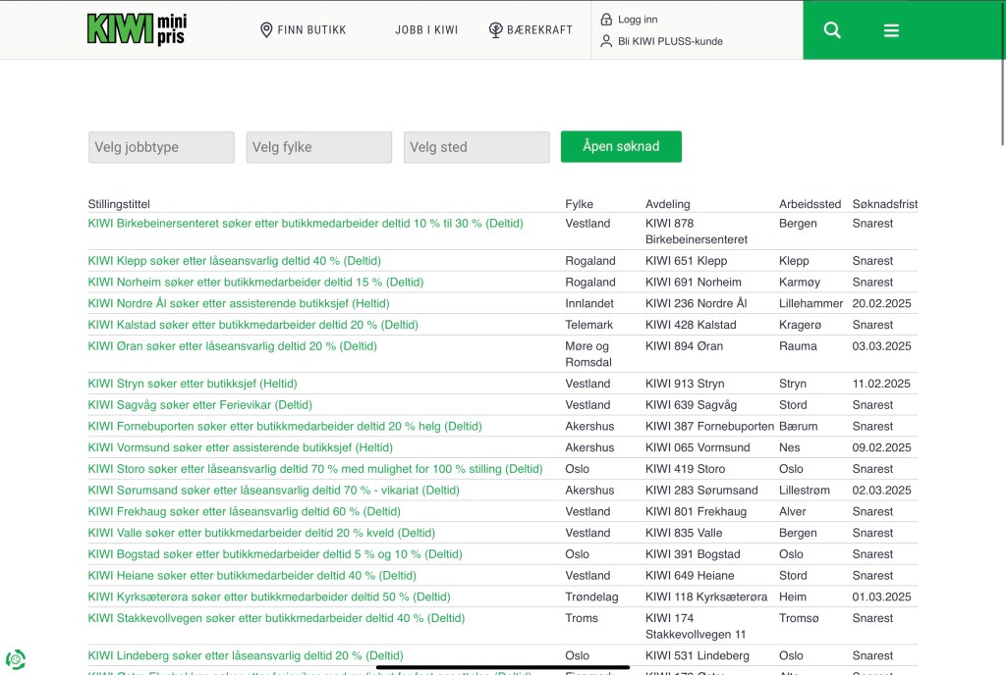
Task: Open the Bærekraft menu item
Action: pyautogui.click(x=539, y=29)
